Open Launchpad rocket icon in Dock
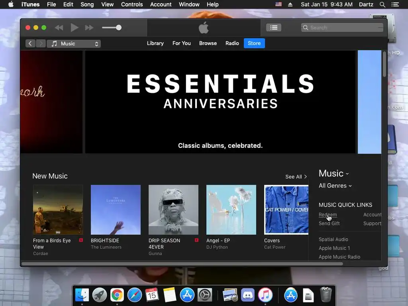This screenshot has width=408, height=306. (99, 295)
